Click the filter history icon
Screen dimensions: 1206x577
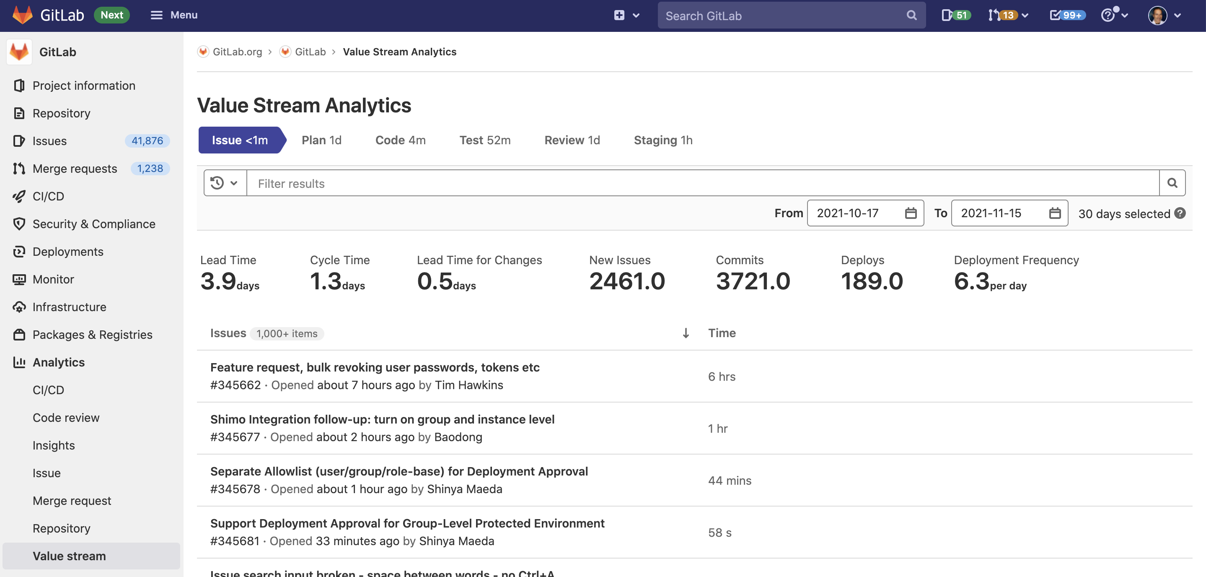[217, 183]
